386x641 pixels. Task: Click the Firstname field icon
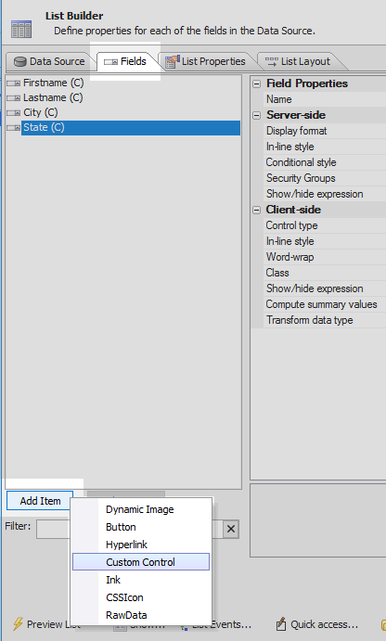pyautogui.click(x=14, y=83)
